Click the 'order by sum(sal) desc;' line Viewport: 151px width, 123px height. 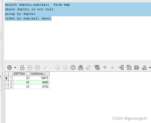coord(28,18)
